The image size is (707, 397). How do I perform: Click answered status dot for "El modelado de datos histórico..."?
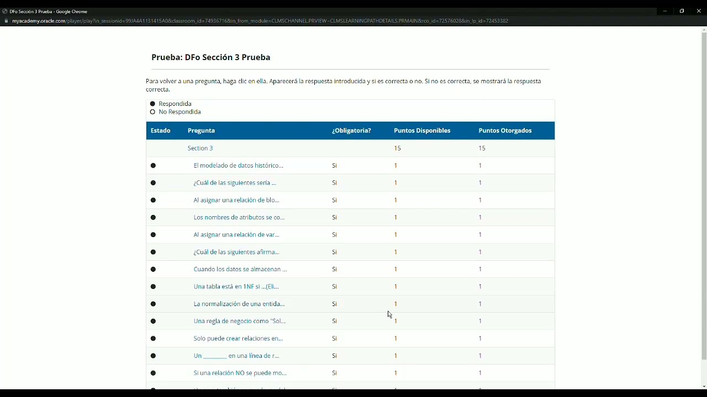[153, 165]
